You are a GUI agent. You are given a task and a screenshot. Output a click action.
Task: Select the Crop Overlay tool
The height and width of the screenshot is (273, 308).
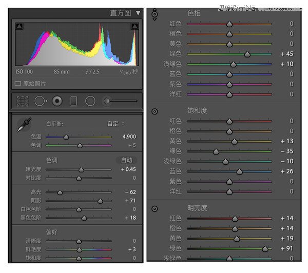pyautogui.click(x=23, y=101)
